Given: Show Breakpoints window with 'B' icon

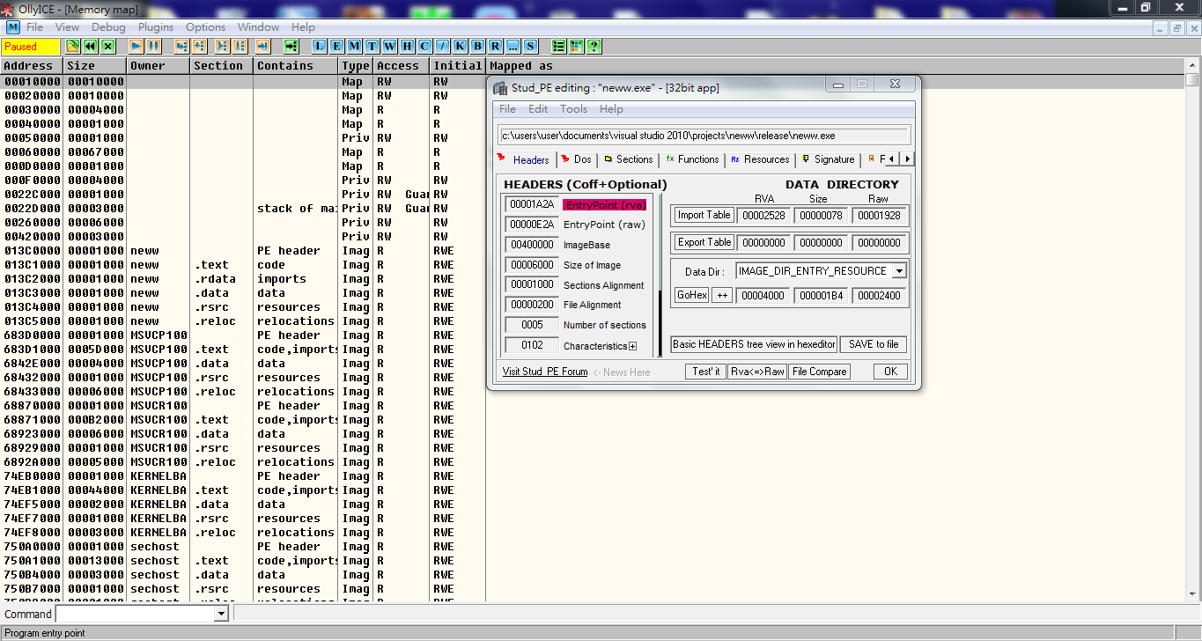Looking at the screenshot, I should click(478, 46).
